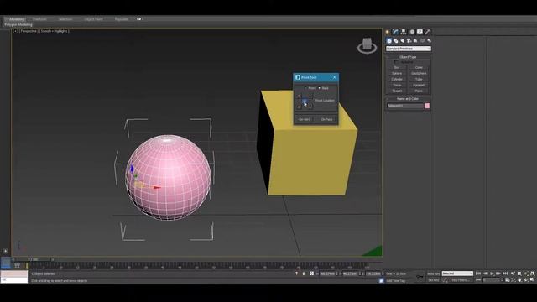Select the Lights category icon
Screen dimensions: 537x302
click(403, 41)
